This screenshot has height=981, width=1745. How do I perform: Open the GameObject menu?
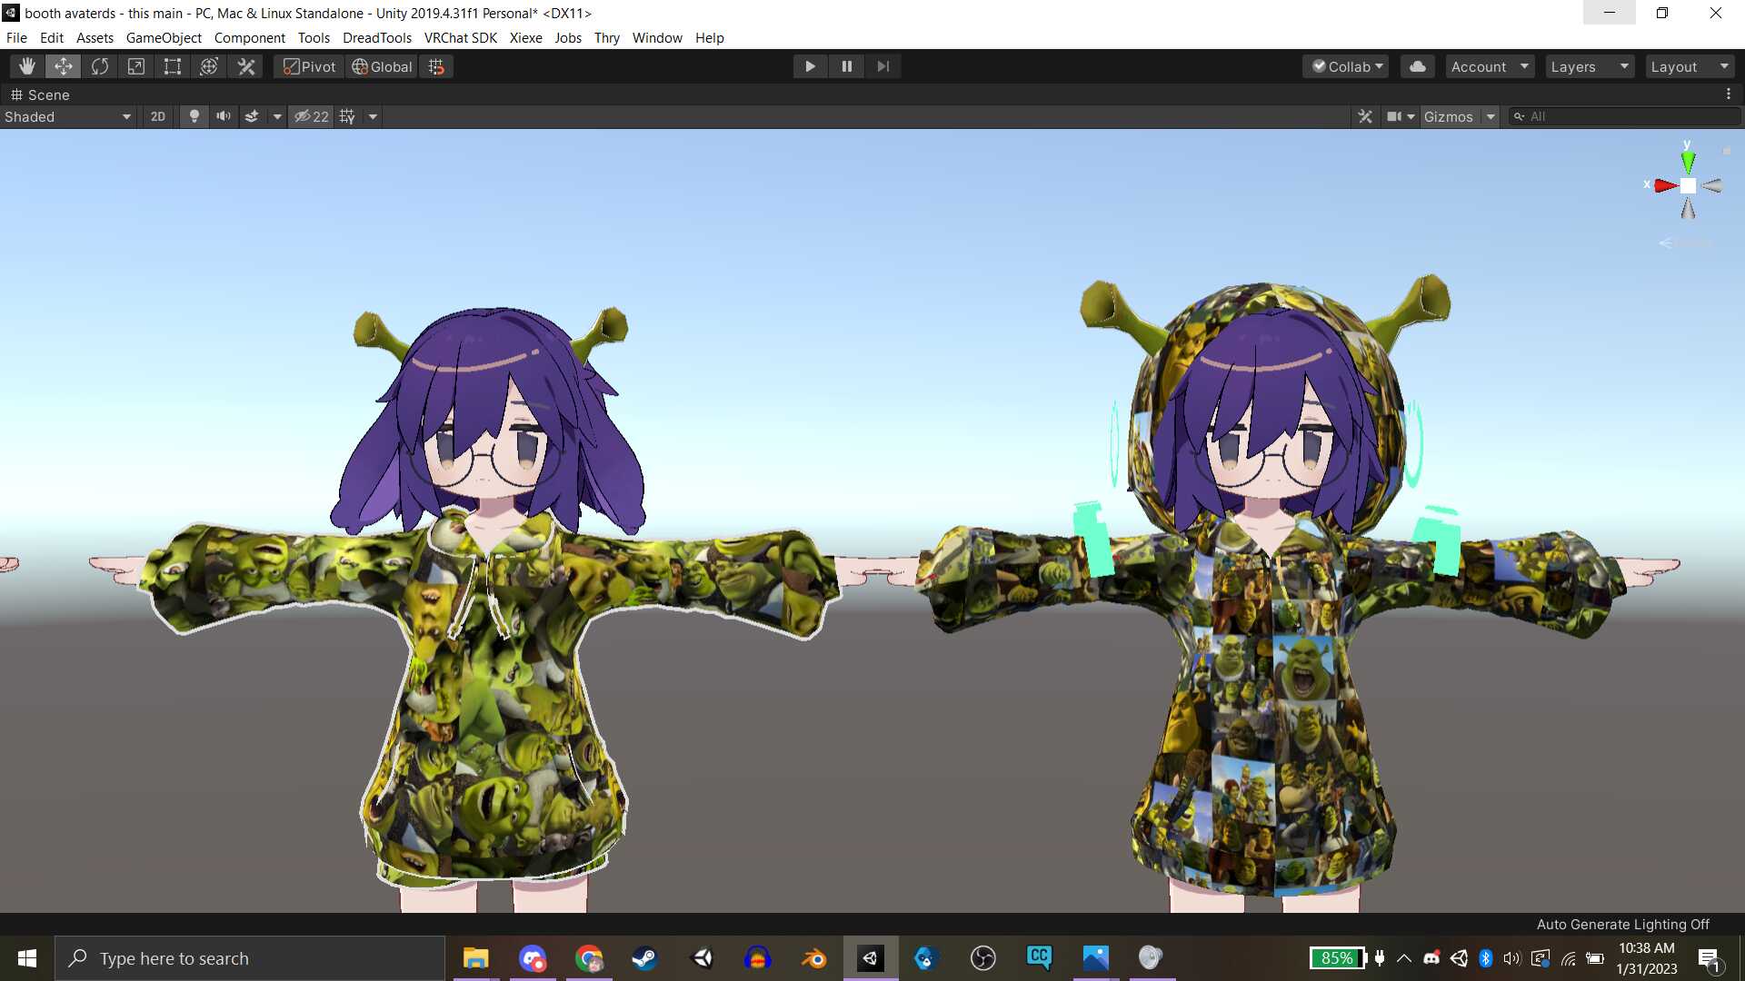(164, 37)
